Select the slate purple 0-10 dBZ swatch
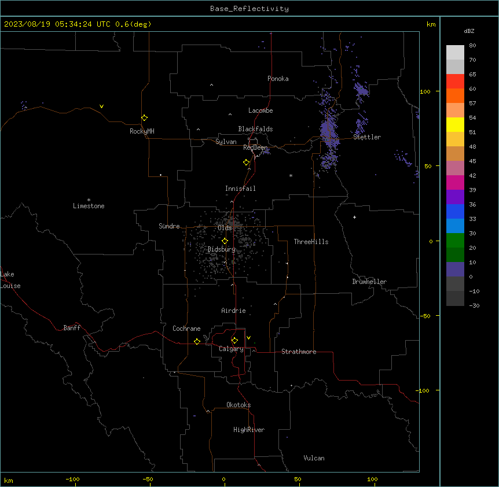 point(455,270)
